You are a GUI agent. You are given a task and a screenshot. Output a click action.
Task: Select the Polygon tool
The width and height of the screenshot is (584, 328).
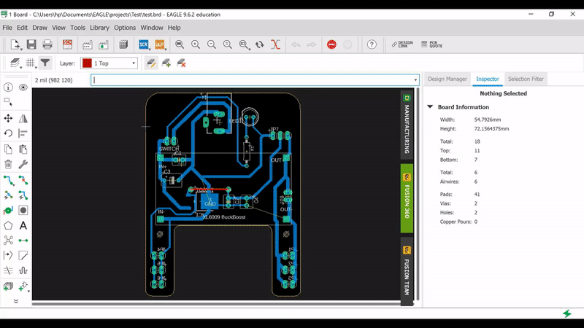8,225
